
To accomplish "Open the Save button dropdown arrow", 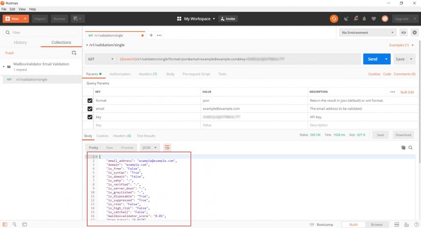I will (x=411, y=59).
